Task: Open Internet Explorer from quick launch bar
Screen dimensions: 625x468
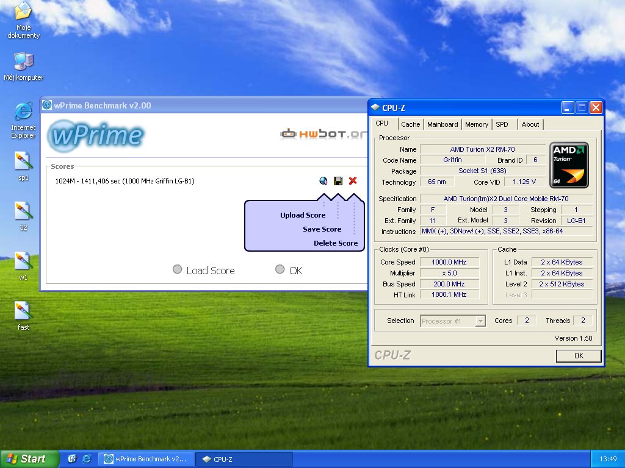Action: [x=87, y=459]
